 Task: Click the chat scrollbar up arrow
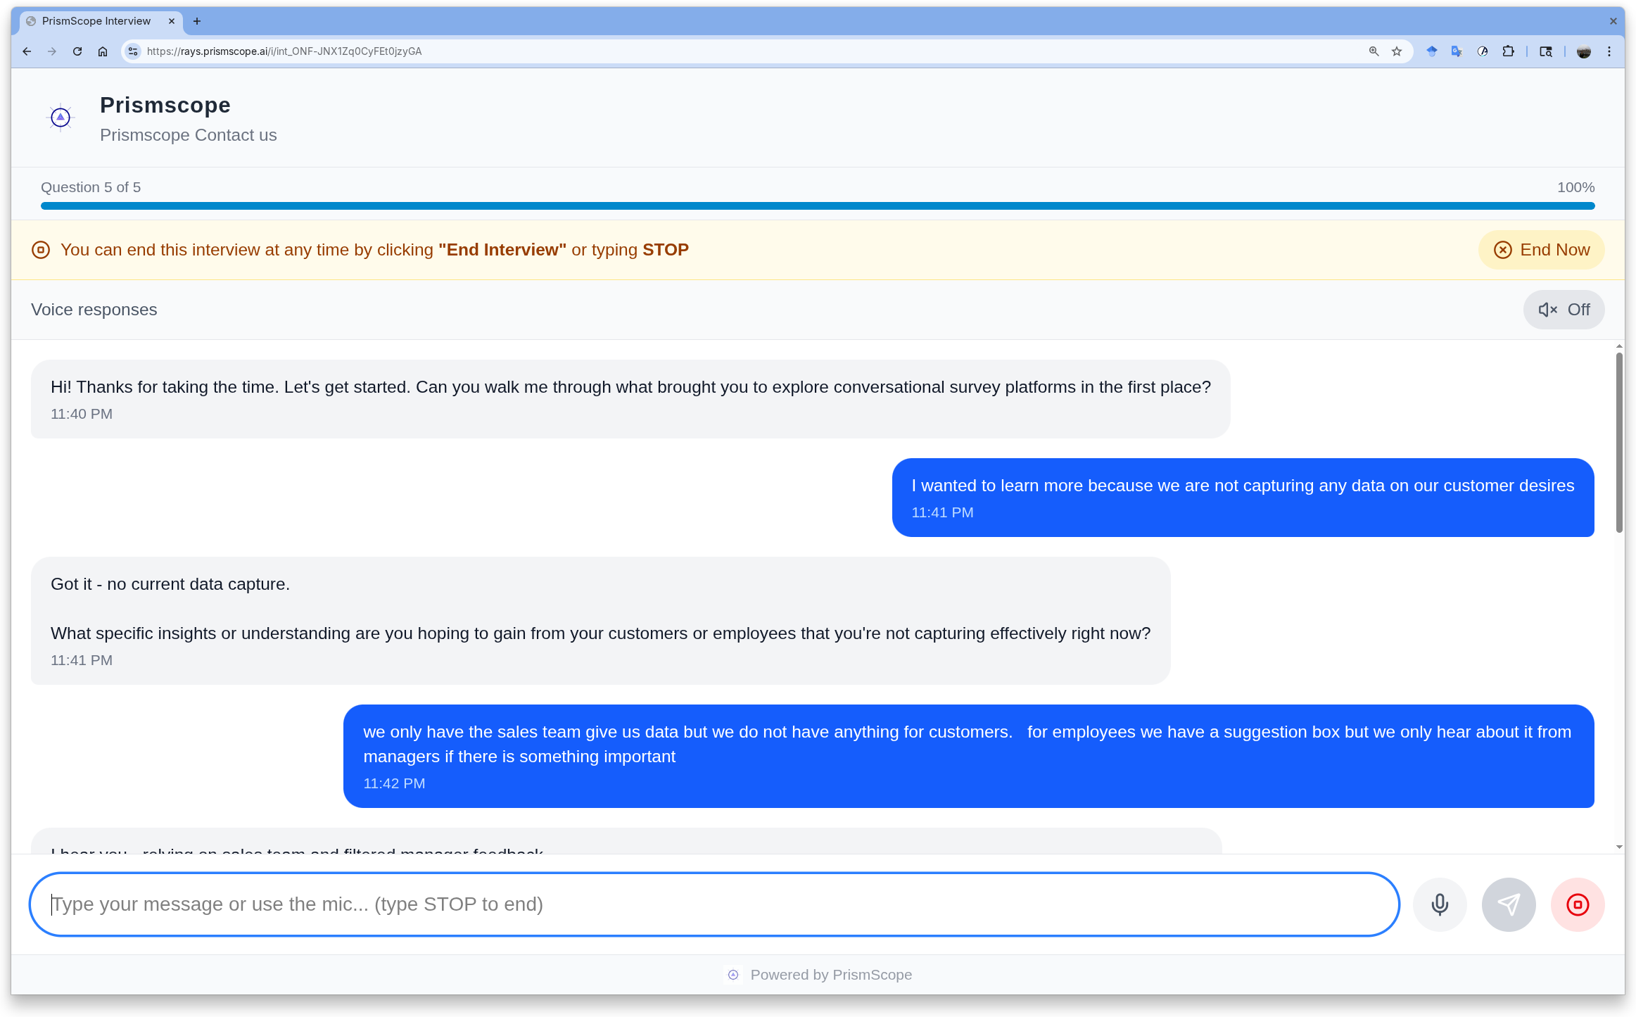[1619, 346]
